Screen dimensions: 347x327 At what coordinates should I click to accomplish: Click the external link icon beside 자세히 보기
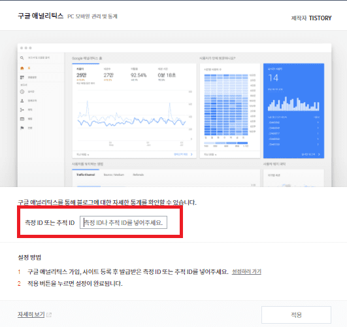tap(49, 315)
